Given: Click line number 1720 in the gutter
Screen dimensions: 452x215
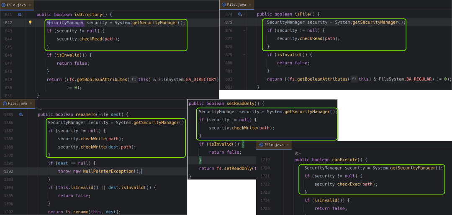Looking at the screenshot, I should click(265, 168).
